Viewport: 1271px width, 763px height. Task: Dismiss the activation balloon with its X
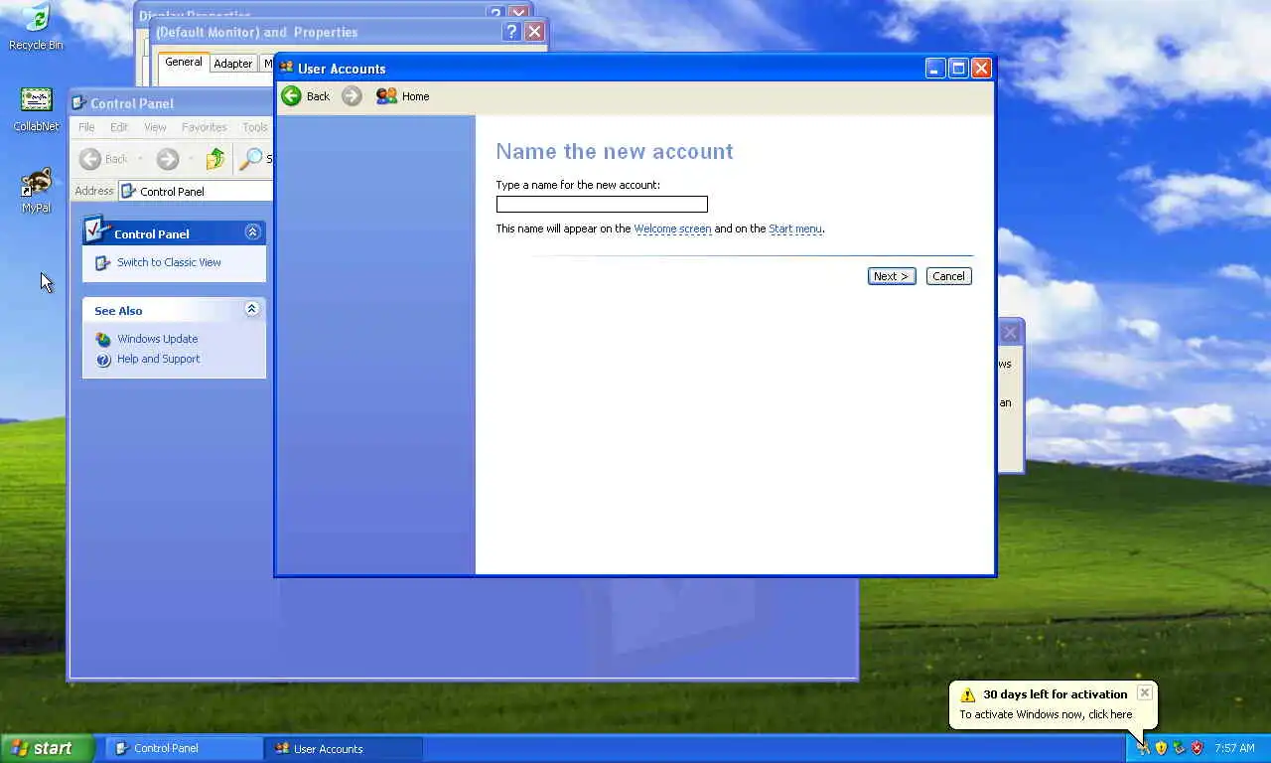[x=1145, y=692]
